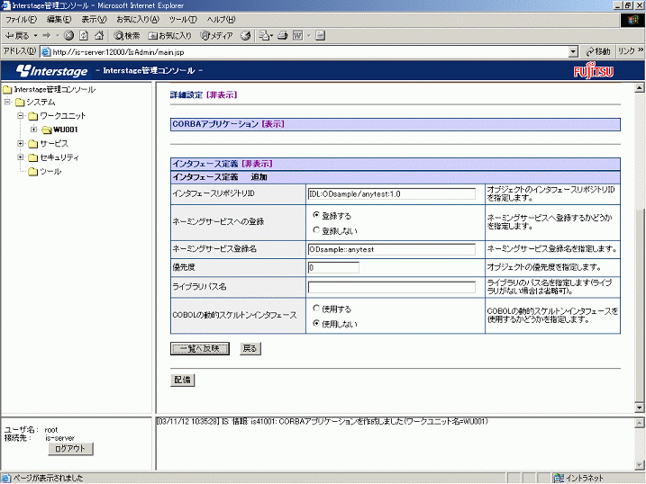Screen dimensions: 646x484
Task: Click the Forward arrow in toolbar
Action: [47, 36]
